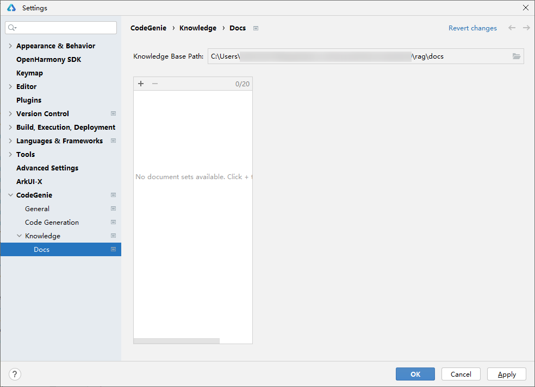Click the Apply button
Screen dimensions: 535x387
coord(507,374)
